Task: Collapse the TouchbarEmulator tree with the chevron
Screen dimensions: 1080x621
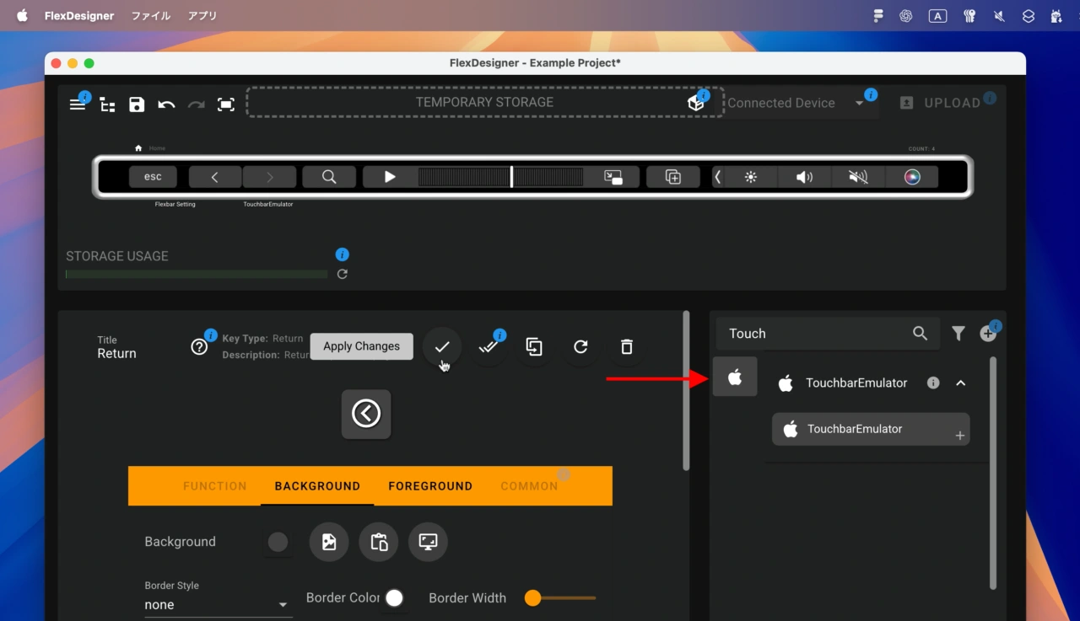Action: [960, 383]
